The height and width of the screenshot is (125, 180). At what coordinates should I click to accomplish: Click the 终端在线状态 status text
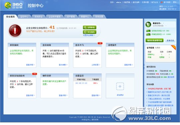[x=161, y=34]
